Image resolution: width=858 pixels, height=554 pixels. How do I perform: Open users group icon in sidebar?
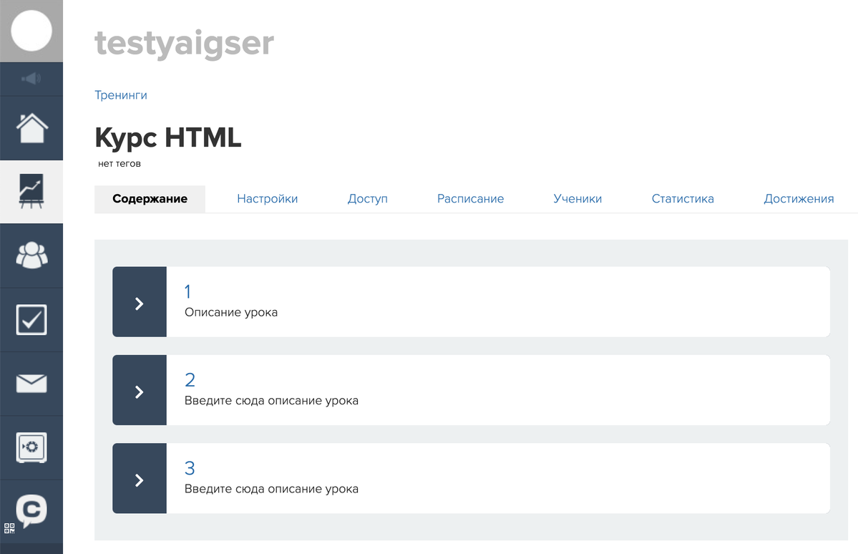coord(31,255)
